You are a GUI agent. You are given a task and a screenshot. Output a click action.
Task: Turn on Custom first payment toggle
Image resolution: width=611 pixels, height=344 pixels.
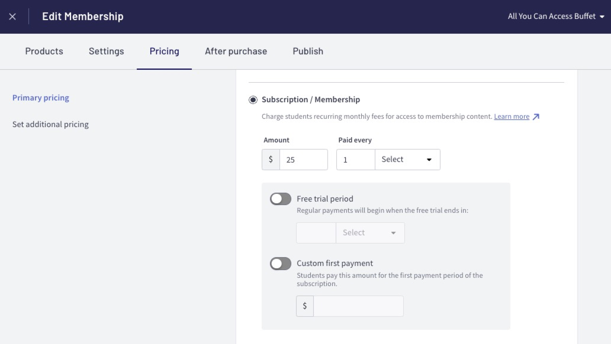281,264
